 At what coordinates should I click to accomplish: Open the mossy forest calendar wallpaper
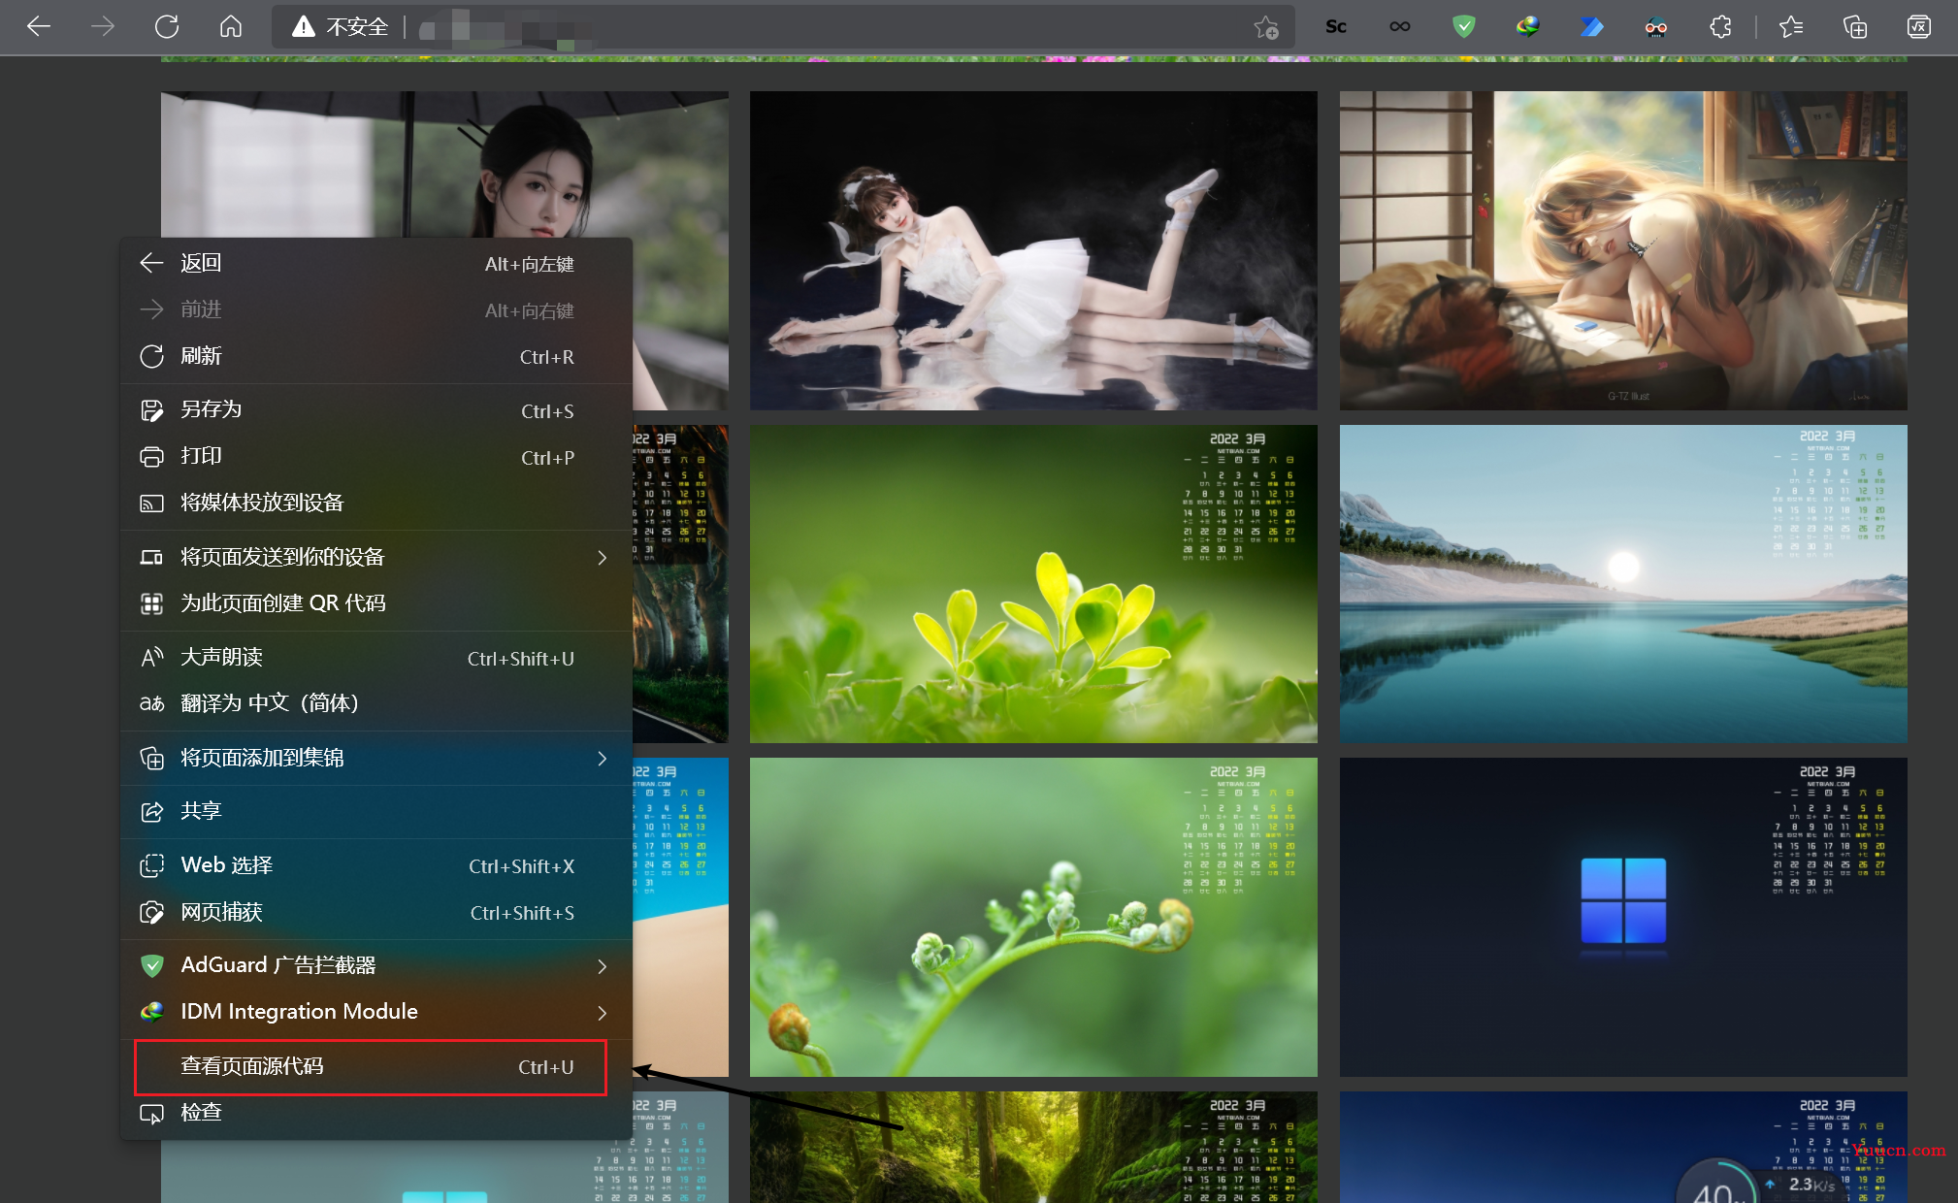(1033, 1147)
